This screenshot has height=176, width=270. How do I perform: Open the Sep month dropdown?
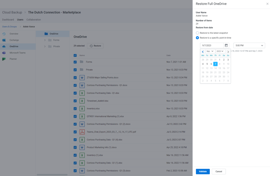(x=210, y=51)
